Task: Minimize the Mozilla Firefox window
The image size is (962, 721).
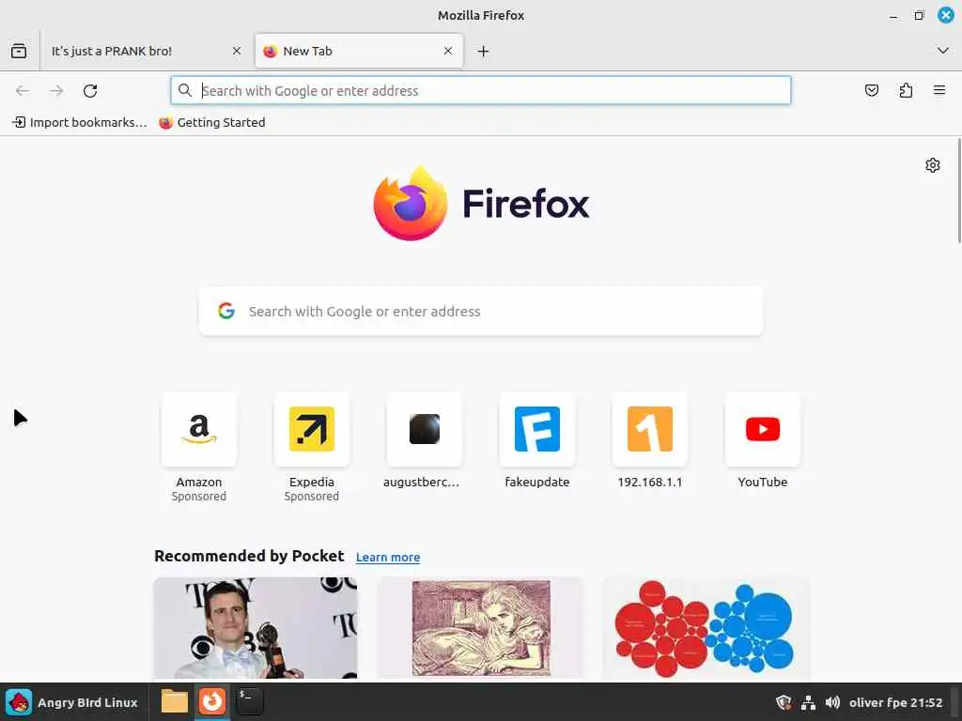Action: 893,16
